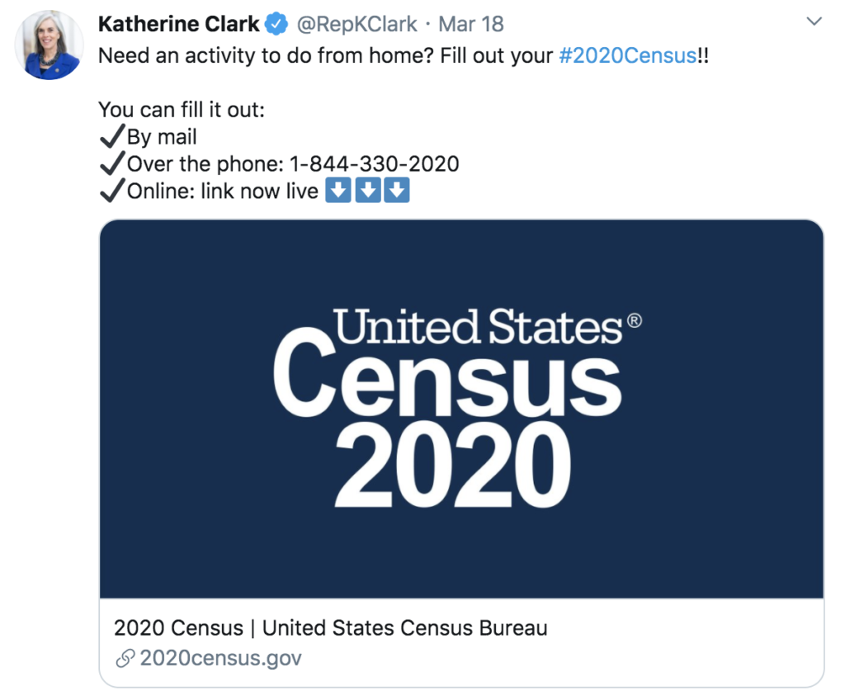Click the checkmark beside Over the phone
This screenshot has height=691, width=845.
click(x=111, y=163)
